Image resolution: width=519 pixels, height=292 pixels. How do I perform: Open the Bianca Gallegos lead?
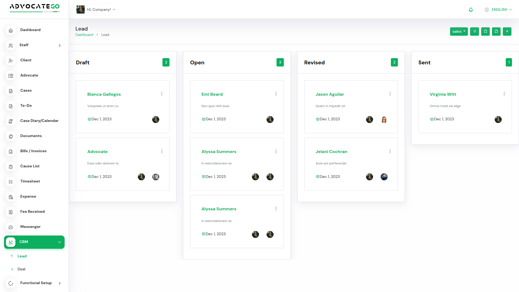(104, 94)
